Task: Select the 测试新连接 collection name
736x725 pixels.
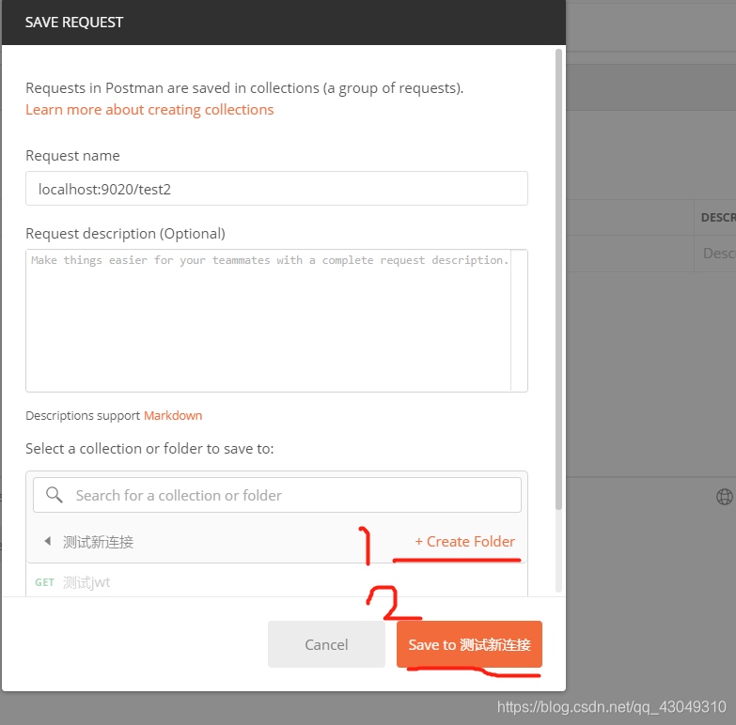Action: (98, 542)
